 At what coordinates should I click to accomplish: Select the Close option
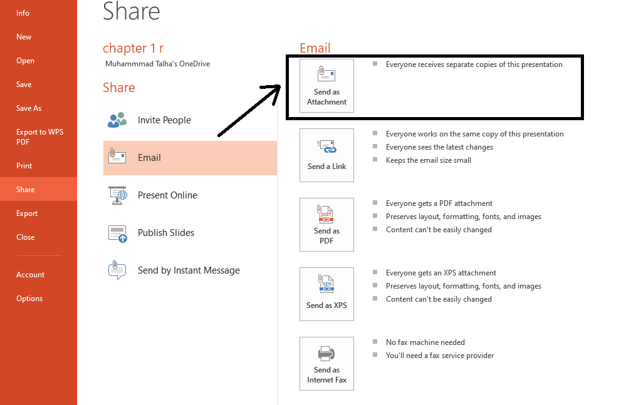[x=25, y=237]
